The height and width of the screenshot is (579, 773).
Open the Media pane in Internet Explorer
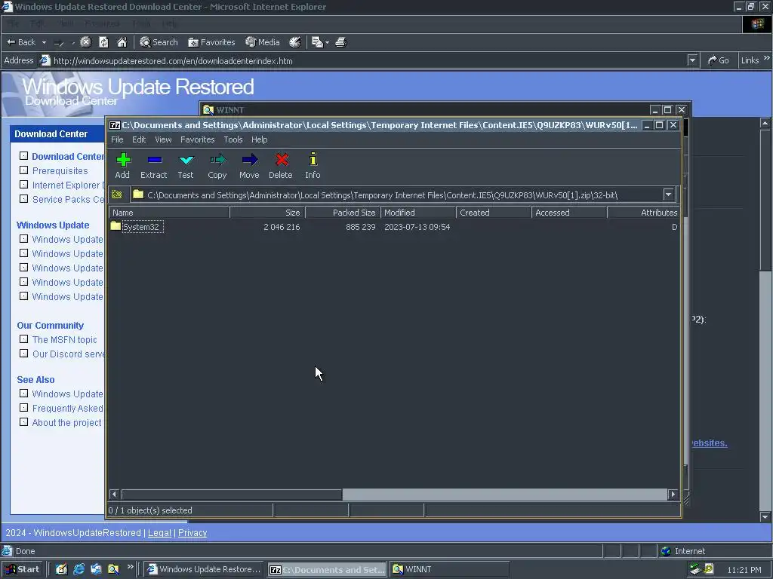263,42
